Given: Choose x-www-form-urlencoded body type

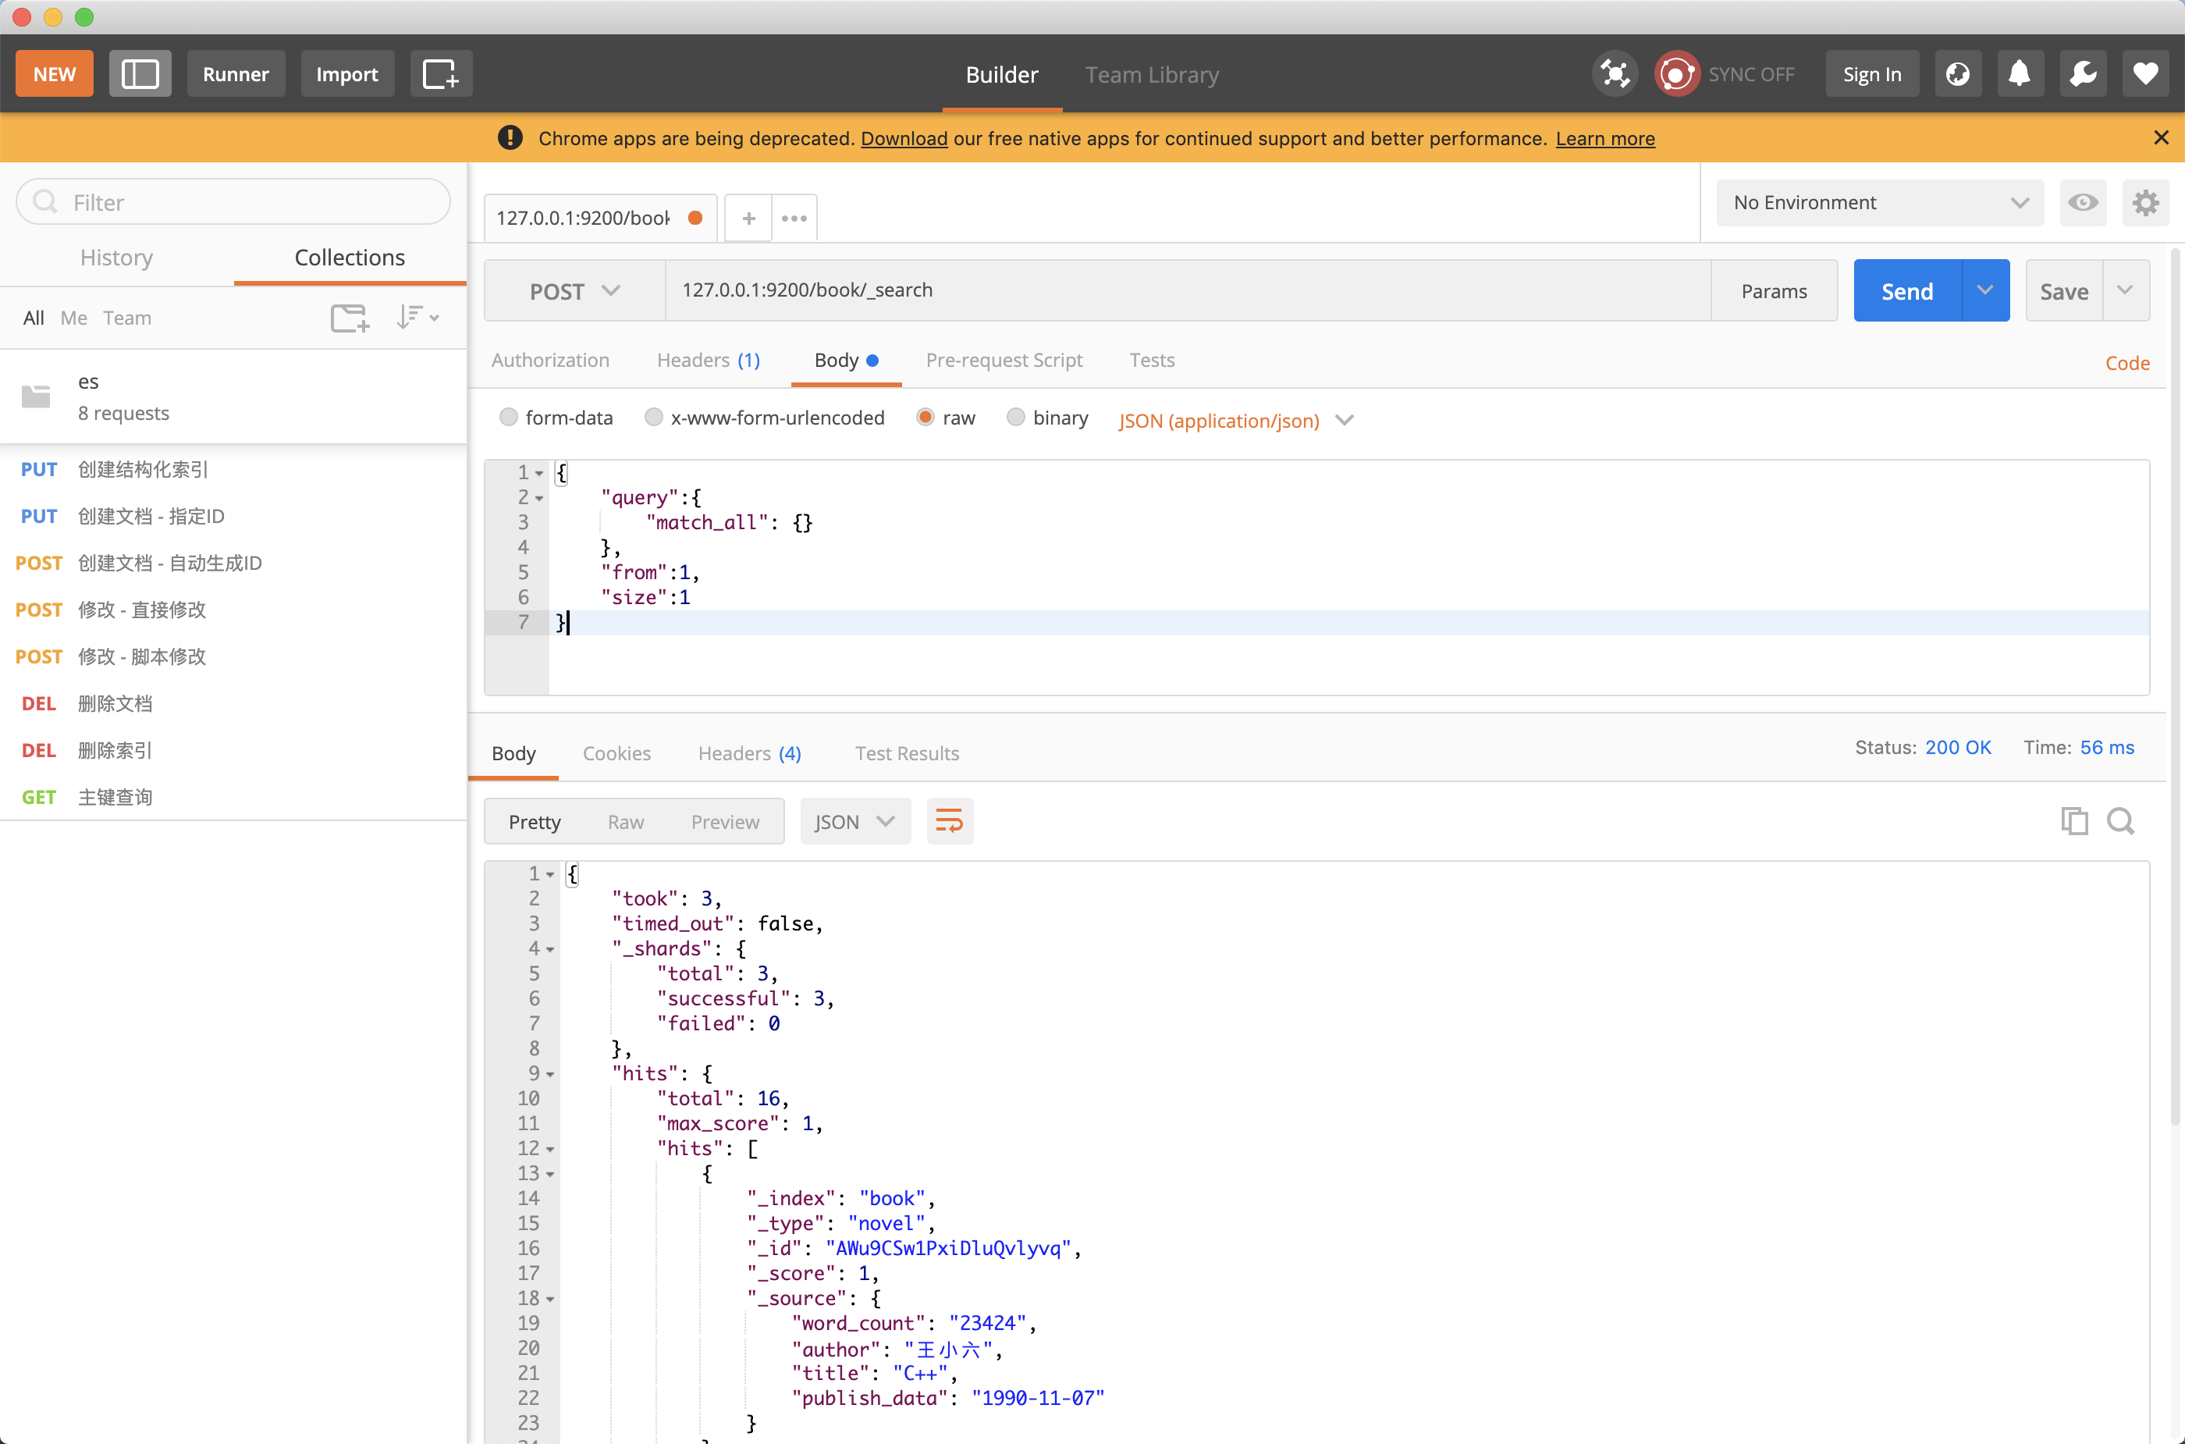Looking at the screenshot, I should pyautogui.click(x=653, y=418).
